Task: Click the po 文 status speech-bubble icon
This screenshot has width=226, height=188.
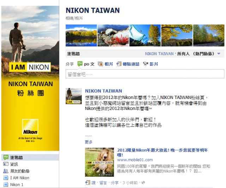Action: [80, 64]
